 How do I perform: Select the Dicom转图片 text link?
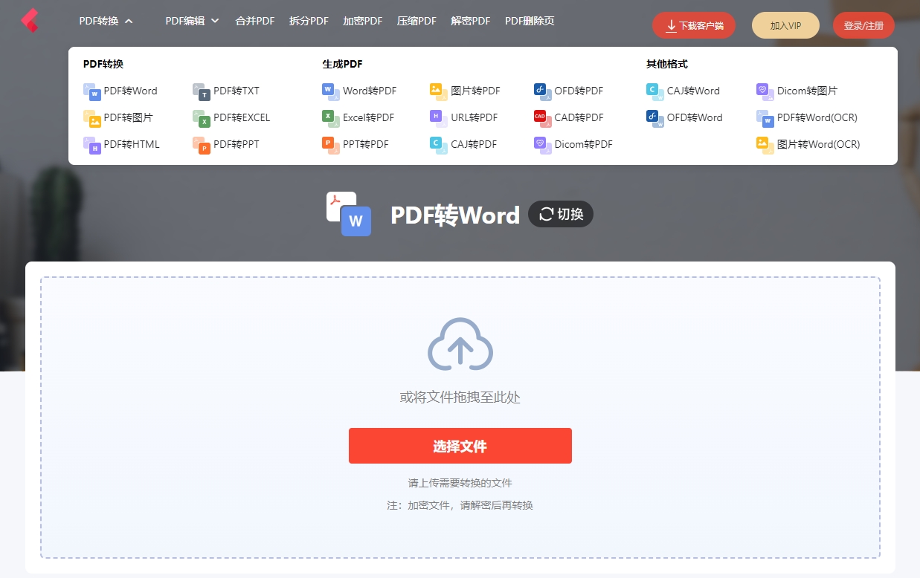point(808,91)
